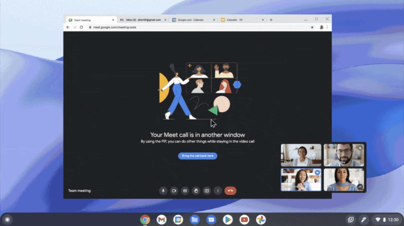Bookmark this page with star icon
Viewport: 404px width, 226px height.
coord(312,27)
